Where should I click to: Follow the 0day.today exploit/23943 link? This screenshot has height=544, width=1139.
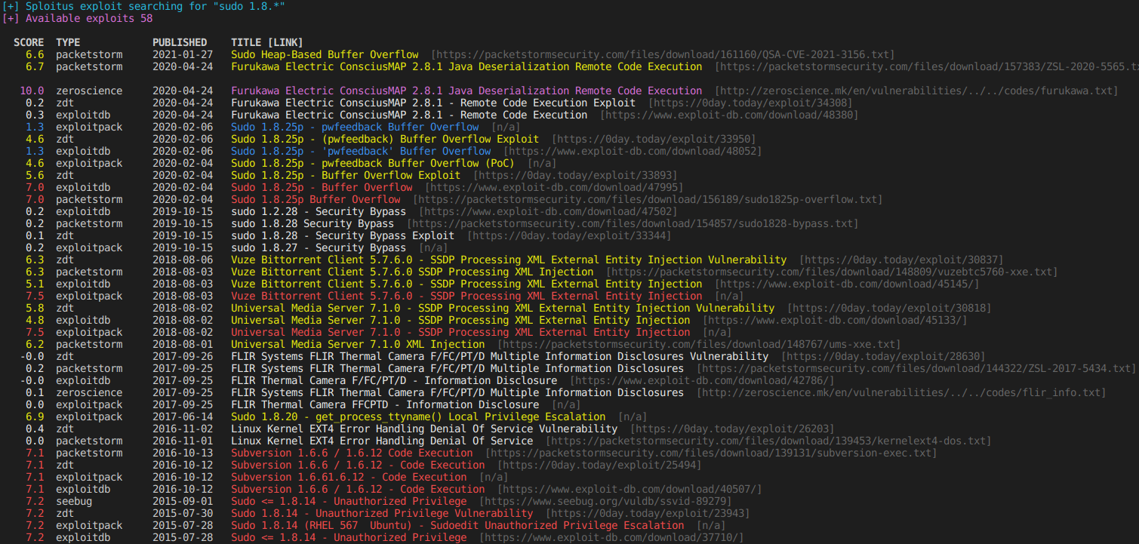(x=648, y=513)
